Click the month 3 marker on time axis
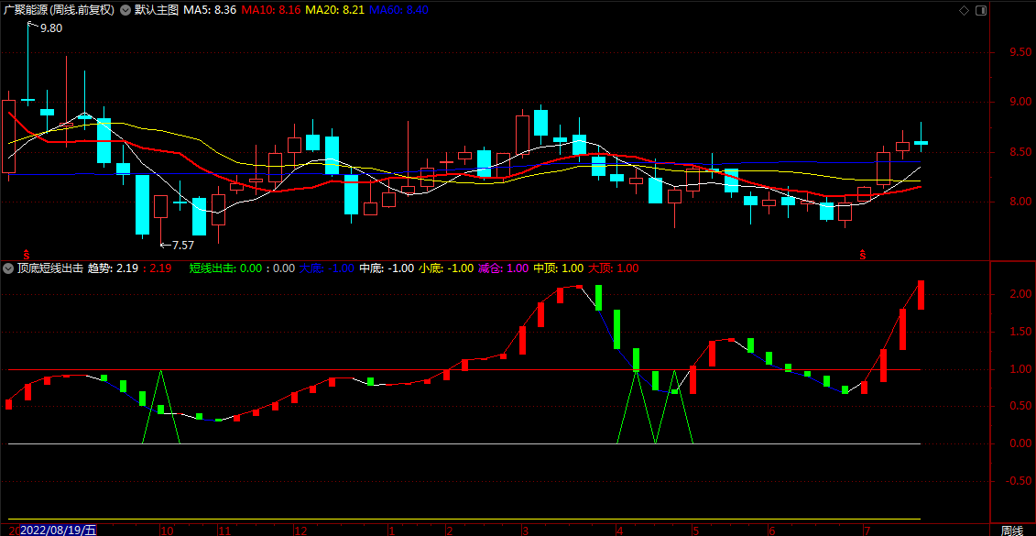1036x536 pixels. click(x=525, y=531)
